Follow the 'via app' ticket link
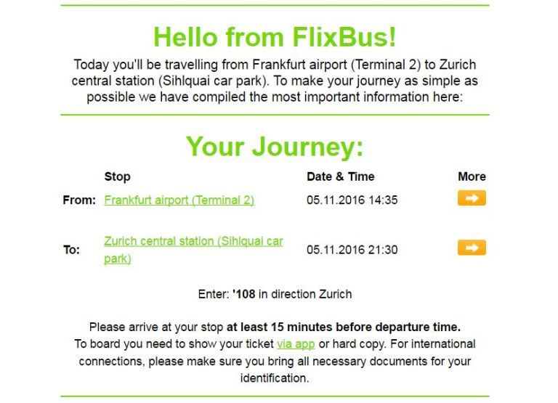This screenshot has height=403, width=558. [296, 344]
